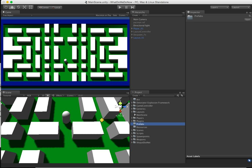This screenshot has height=168, width=252.
Task: Toggle 2D mode in Scene view
Action: [x=43, y=95]
